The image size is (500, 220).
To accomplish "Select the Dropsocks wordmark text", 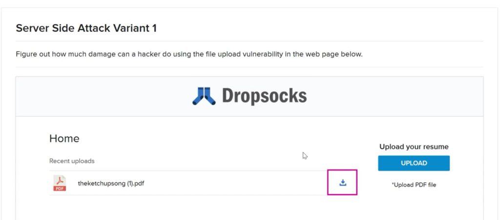I will (x=264, y=96).
